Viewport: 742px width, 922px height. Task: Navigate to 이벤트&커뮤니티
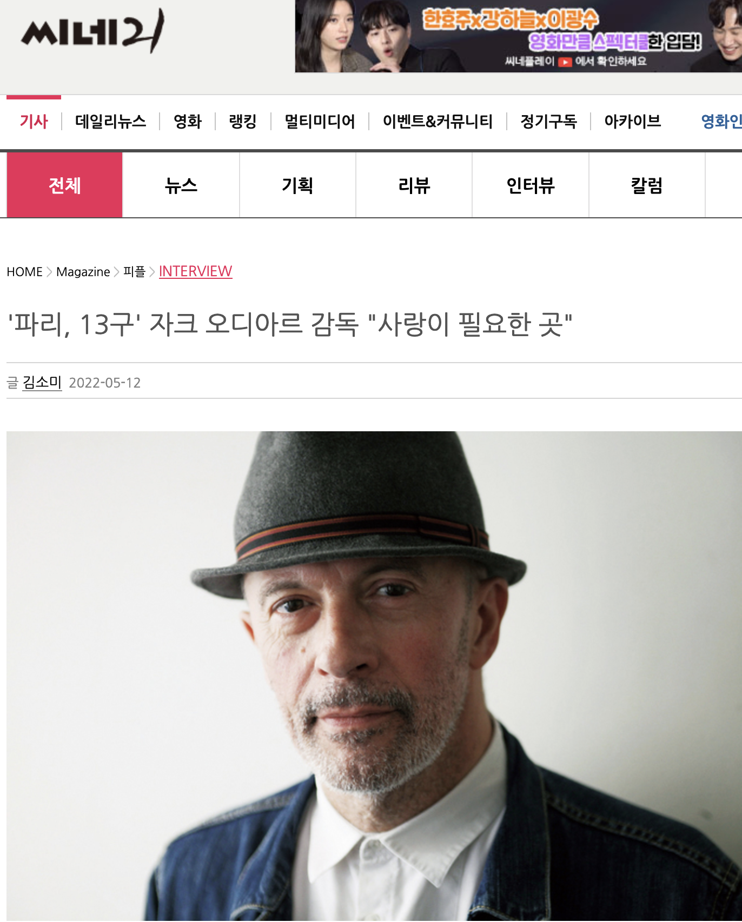click(x=438, y=121)
